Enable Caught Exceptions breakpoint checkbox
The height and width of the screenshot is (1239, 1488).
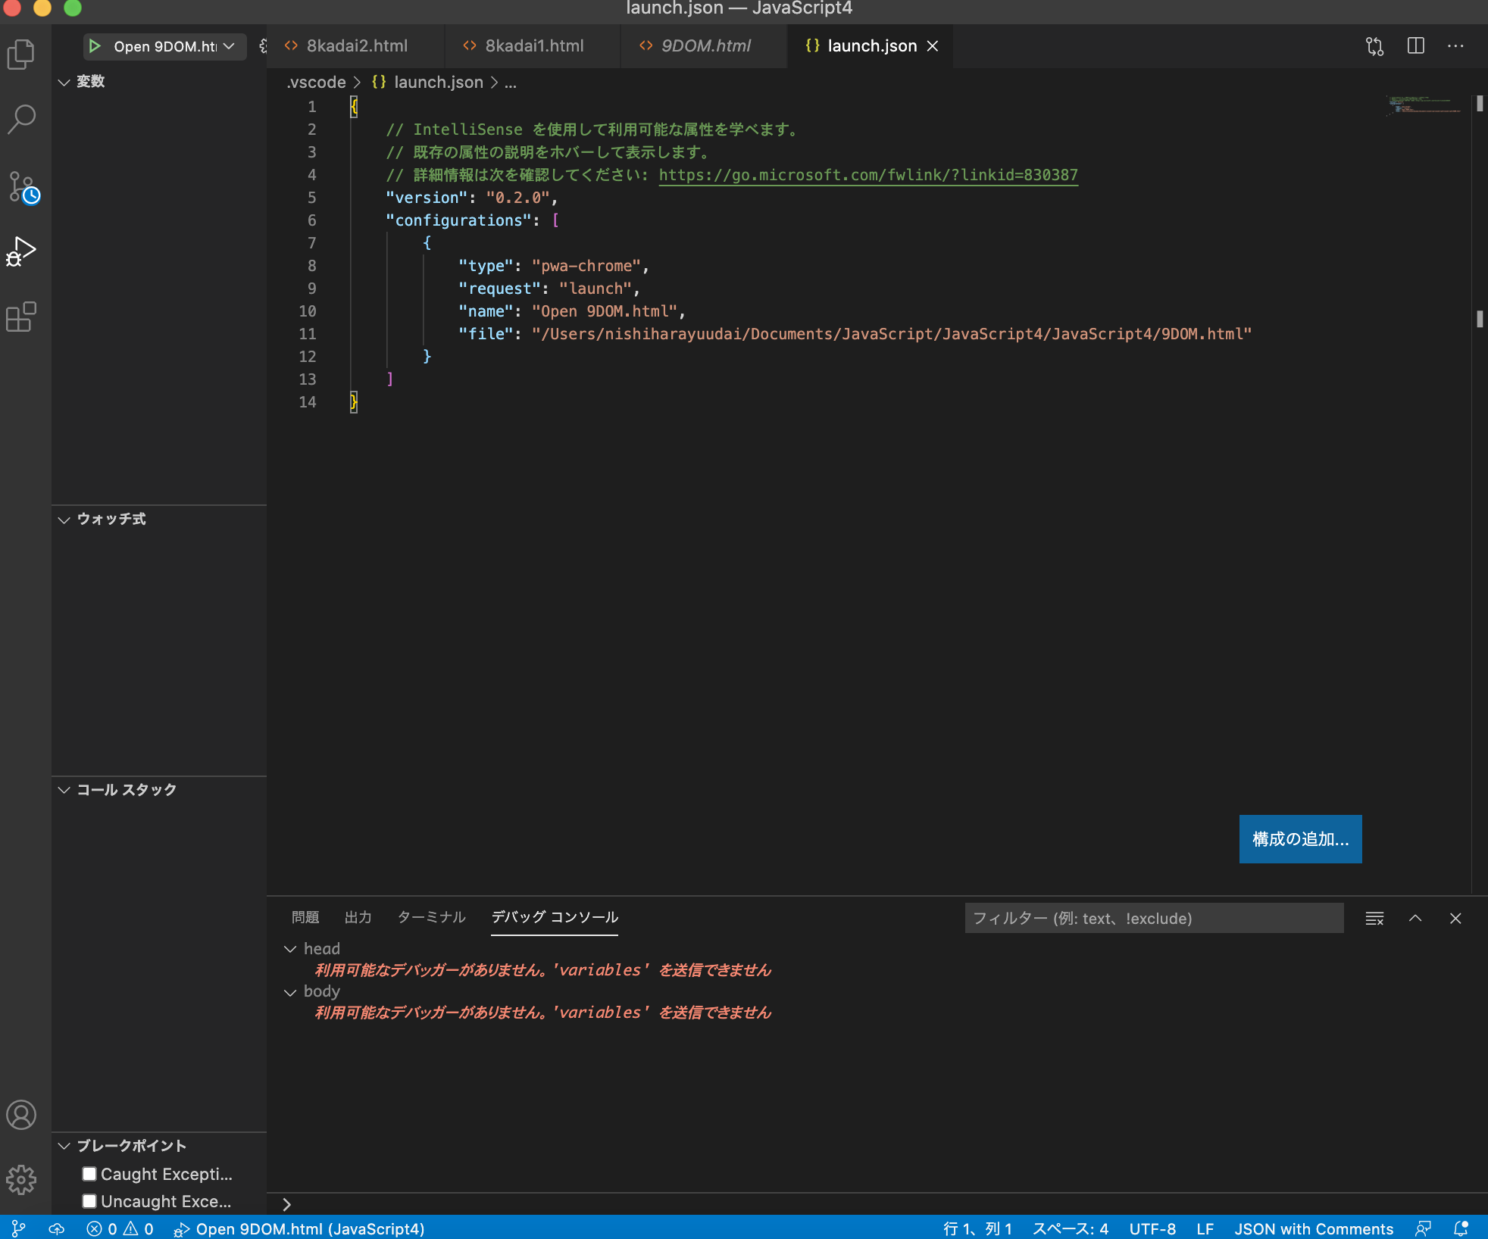89,1174
